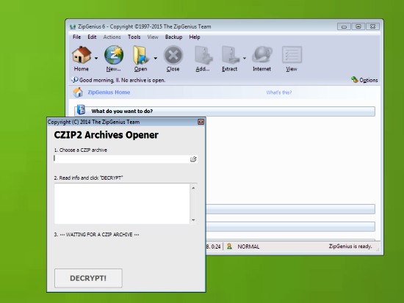Open the Tools menu
Screen dimensions: 404x303
pyautogui.click(x=134, y=37)
